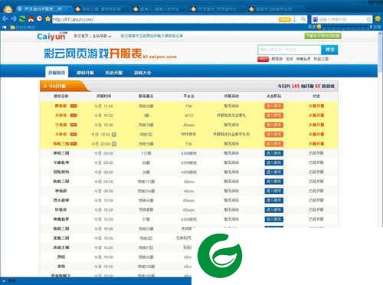Click the browser forward arrow
Viewport: 383px width, 285px height.
(14, 19)
